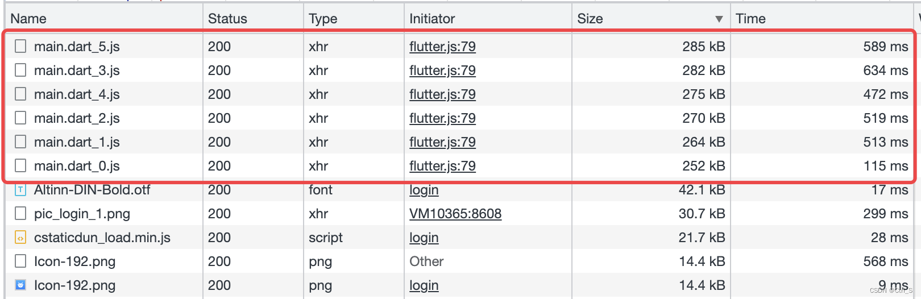The width and height of the screenshot is (921, 299).
Task: Select the cstaticdun_load.min.js request name
Action: coord(102,238)
